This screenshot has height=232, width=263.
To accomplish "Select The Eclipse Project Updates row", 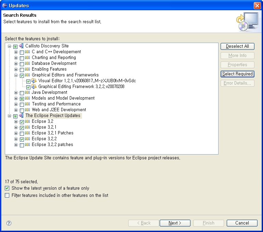I will pos(53,116).
